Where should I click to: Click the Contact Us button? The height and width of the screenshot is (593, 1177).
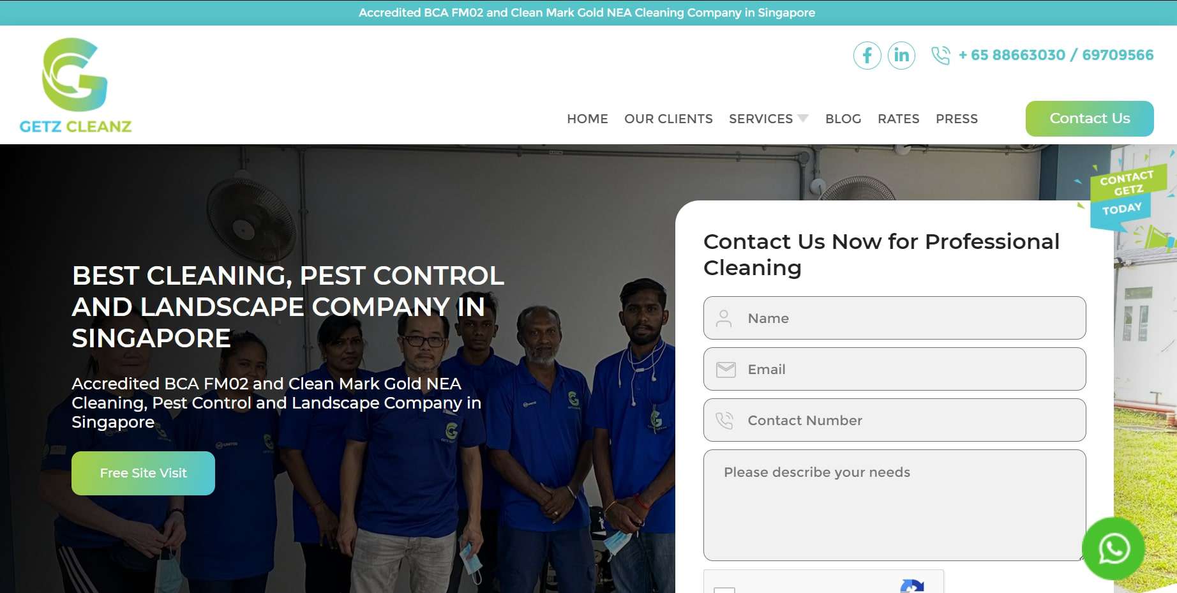(1090, 119)
